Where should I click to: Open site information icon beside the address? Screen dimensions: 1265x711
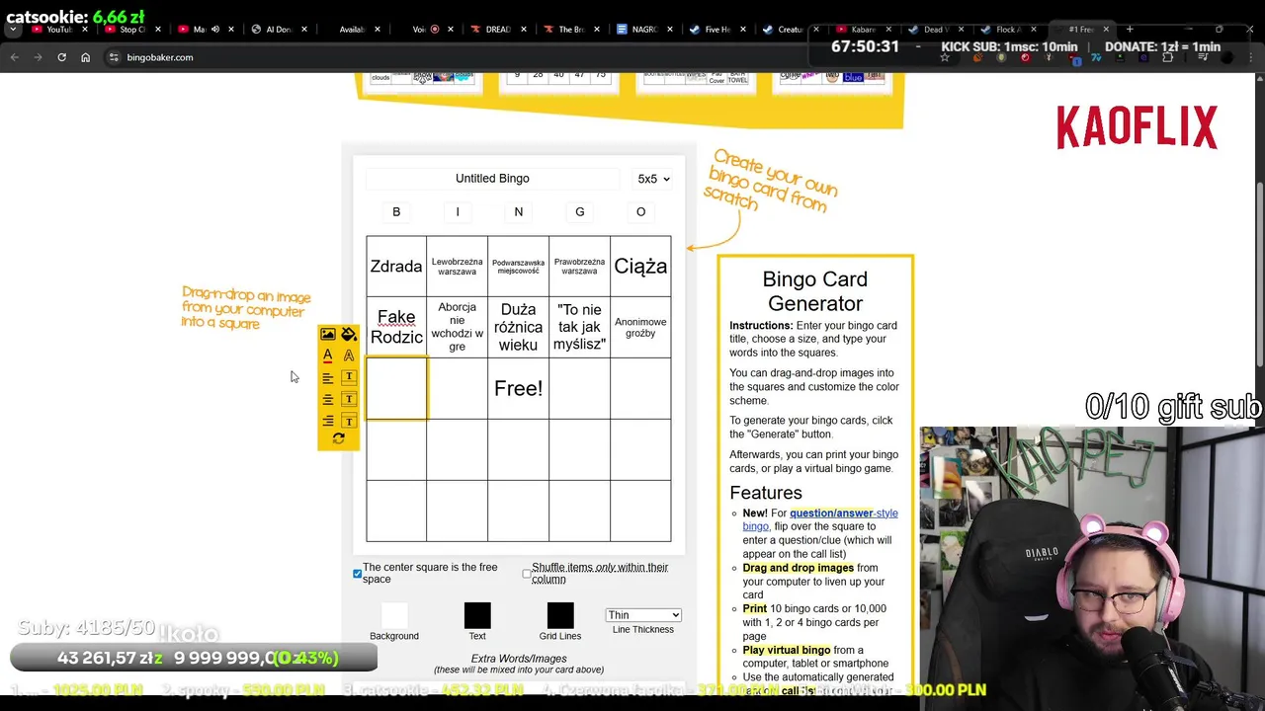tap(114, 57)
